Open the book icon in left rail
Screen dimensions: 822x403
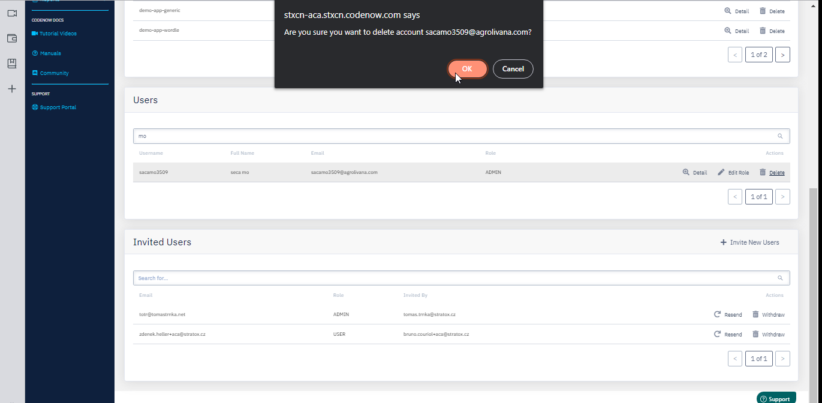click(12, 64)
